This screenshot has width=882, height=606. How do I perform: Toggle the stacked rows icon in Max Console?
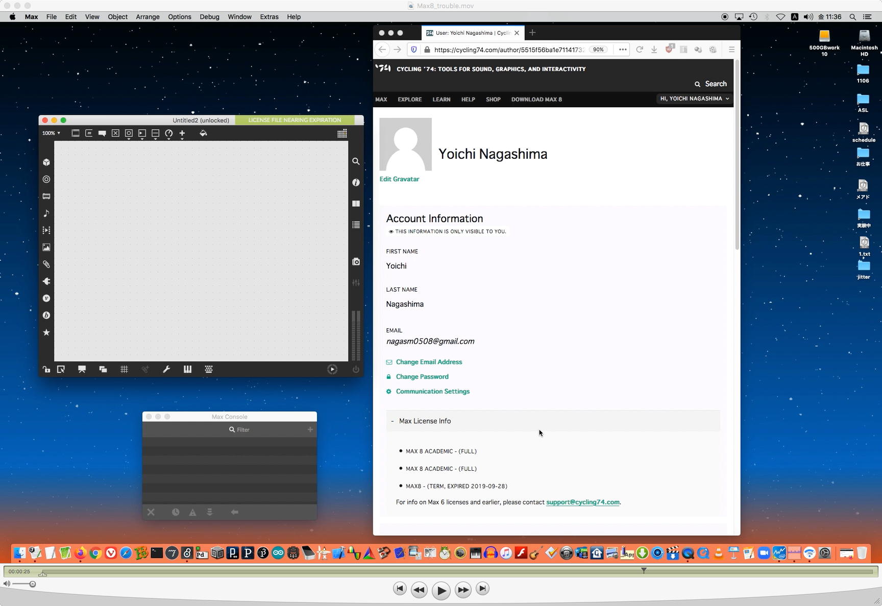210,512
